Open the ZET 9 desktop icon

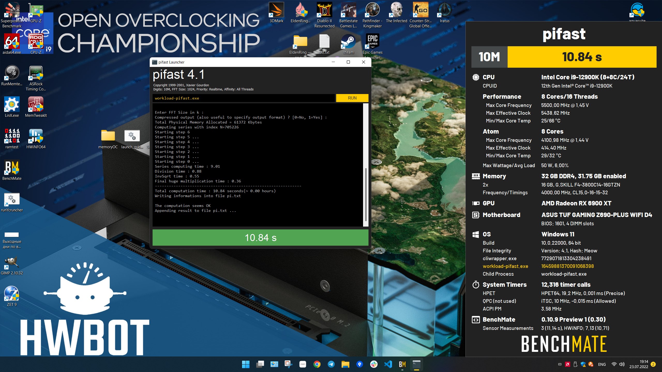tap(12, 296)
